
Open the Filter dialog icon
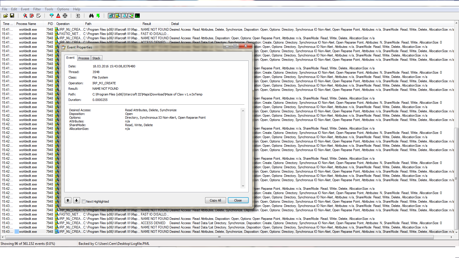coord(51,16)
